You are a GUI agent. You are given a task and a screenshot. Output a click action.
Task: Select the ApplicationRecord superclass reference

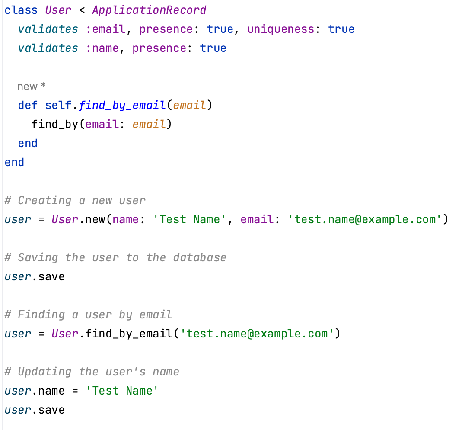[x=149, y=10]
